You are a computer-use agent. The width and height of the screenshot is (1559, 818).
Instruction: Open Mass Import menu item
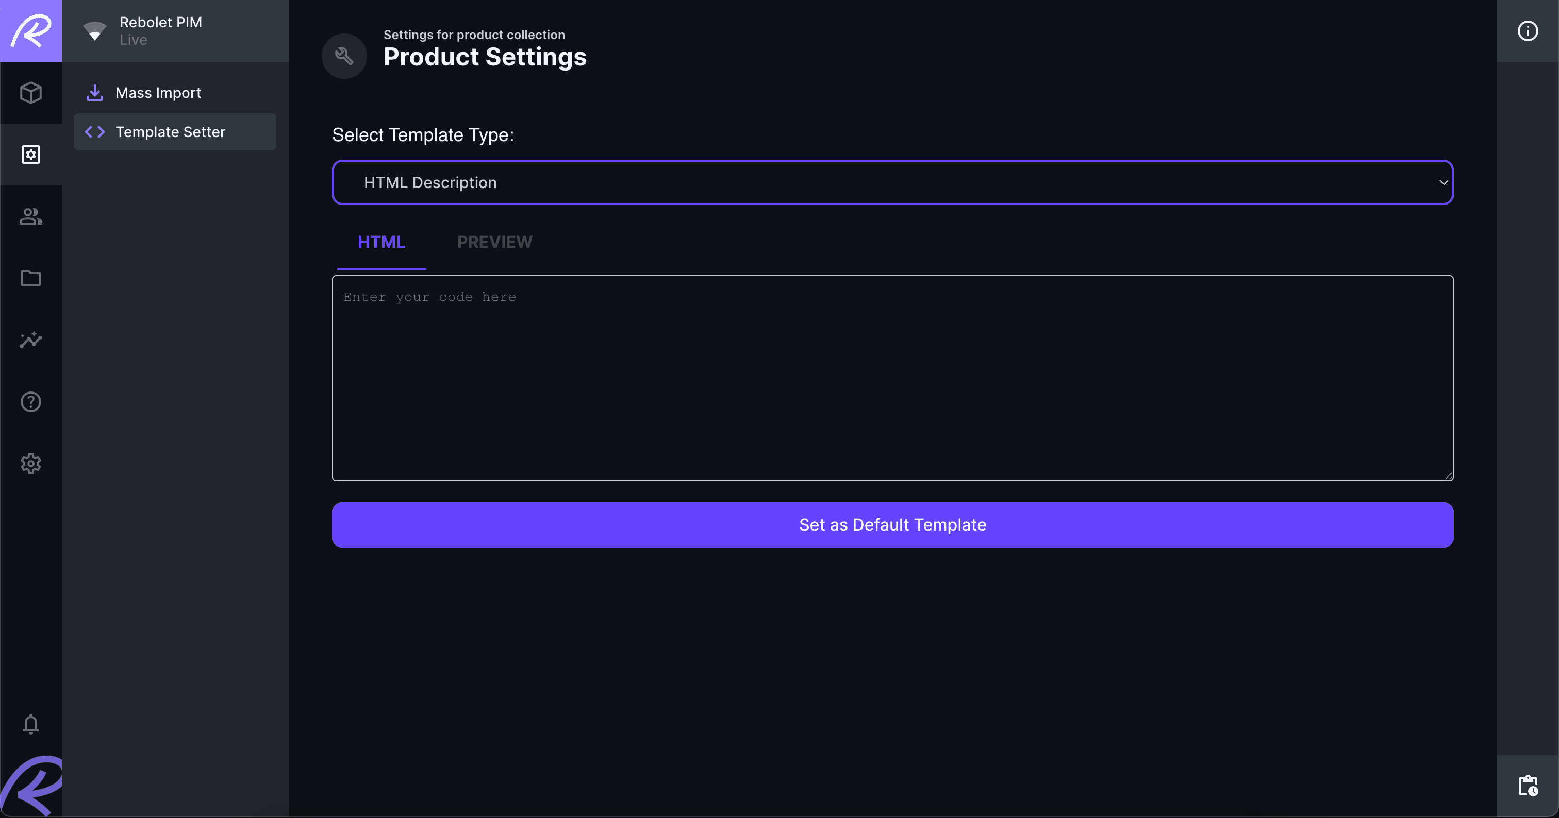pyautogui.click(x=175, y=93)
